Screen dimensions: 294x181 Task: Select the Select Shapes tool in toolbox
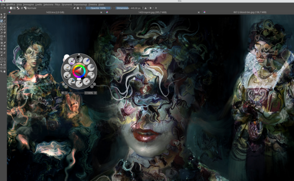tap(1, 14)
